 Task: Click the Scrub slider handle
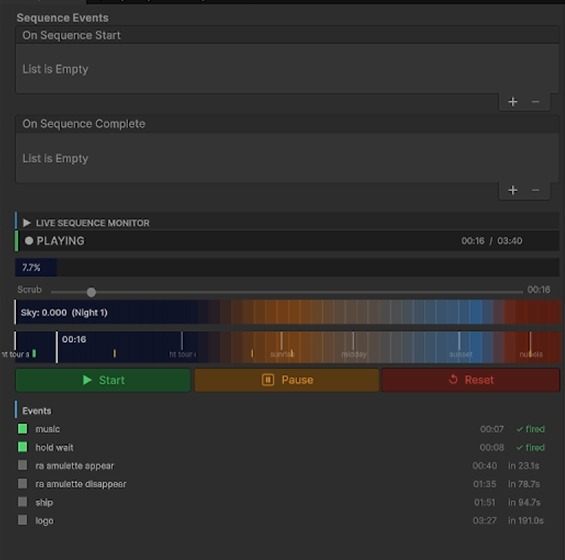(91, 292)
